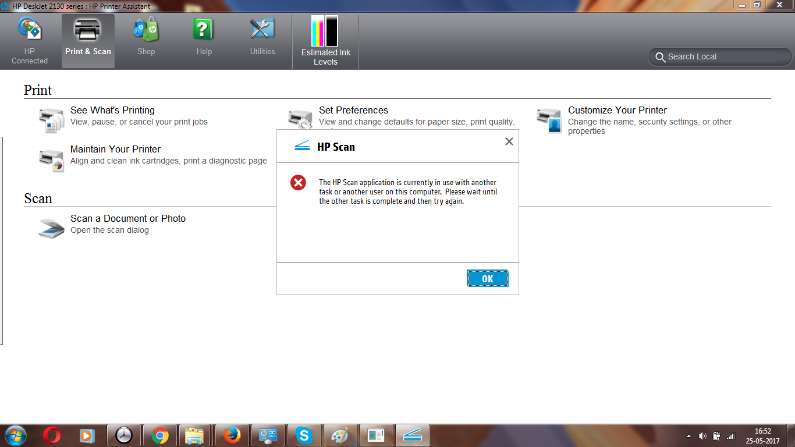Open the Set Preferences link
795x447 pixels.
click(x=353, y=110)
